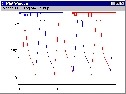Click the 2E7 y-axis label

[x=14, y=51]
